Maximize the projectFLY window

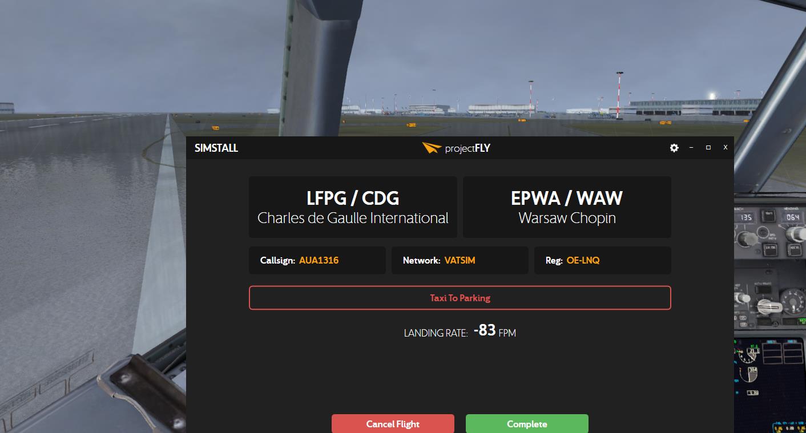click(x=708, y=147)
